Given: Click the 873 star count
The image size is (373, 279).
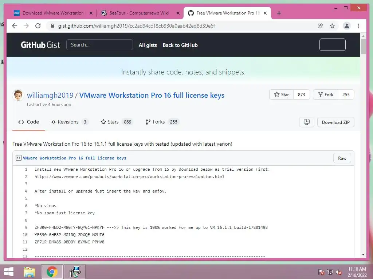Looking at the screenshot, I should coord(301,95).
